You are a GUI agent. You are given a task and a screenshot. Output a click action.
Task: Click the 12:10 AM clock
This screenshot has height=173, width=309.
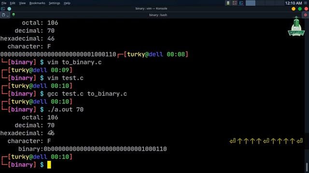click(x=294, y=3)
